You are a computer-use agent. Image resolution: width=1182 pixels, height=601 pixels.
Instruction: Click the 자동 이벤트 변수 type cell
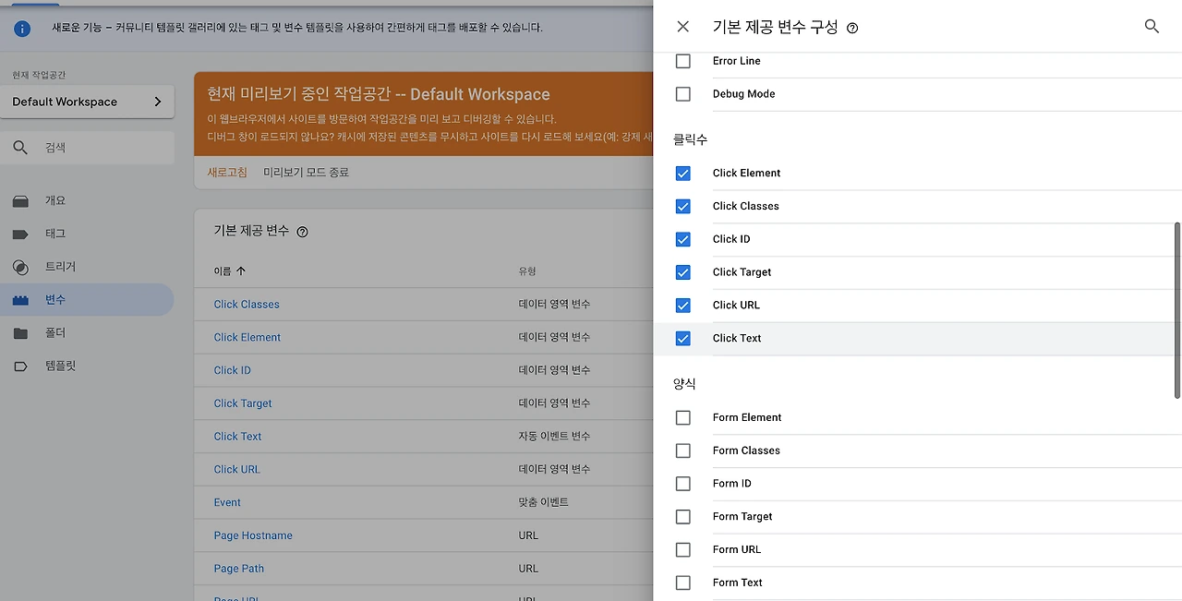554,437
